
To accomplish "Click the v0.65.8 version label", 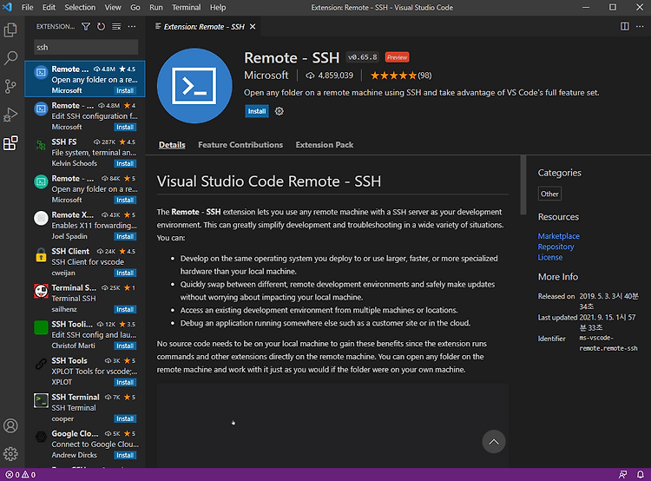I will point(363,57).
